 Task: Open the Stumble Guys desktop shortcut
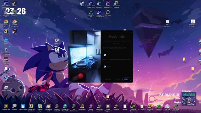click(40, 108)
